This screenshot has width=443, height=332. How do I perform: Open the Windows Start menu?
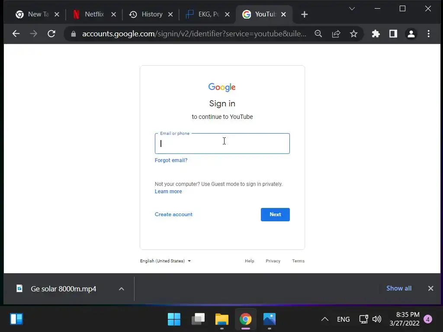174,319
